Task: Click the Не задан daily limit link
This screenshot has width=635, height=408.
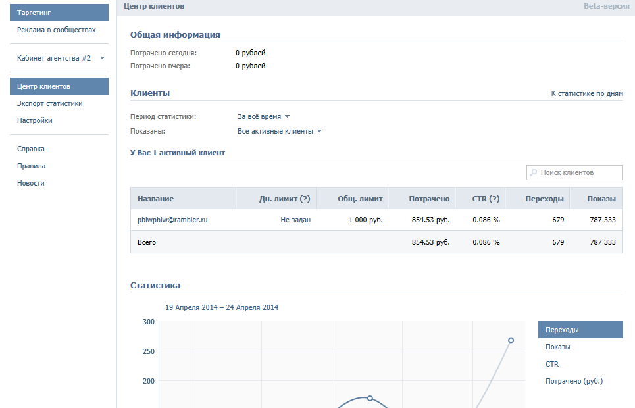Action: tap(295, 220)
